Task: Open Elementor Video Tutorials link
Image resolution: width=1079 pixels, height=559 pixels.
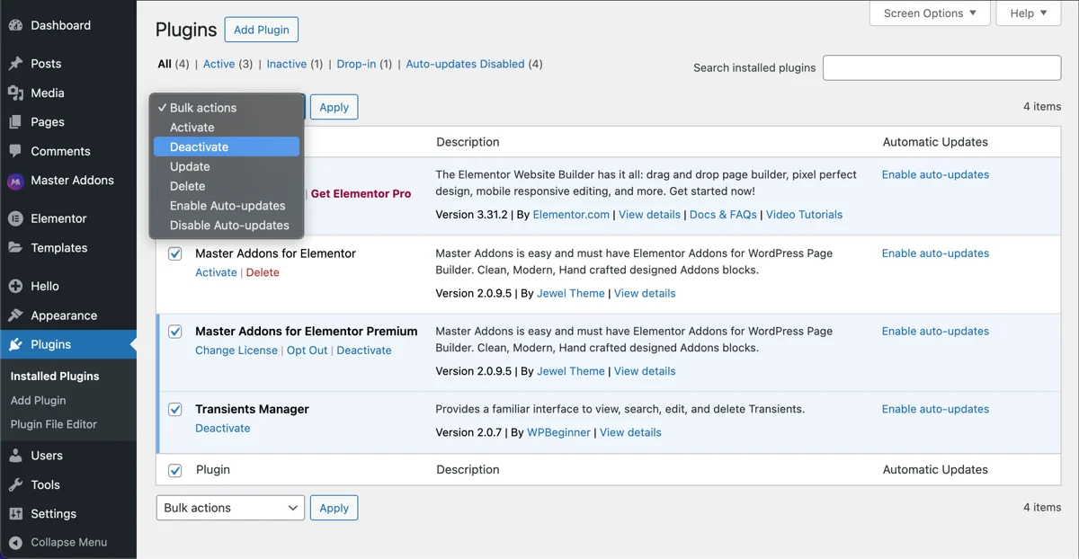Action: [x=805, y=215]
